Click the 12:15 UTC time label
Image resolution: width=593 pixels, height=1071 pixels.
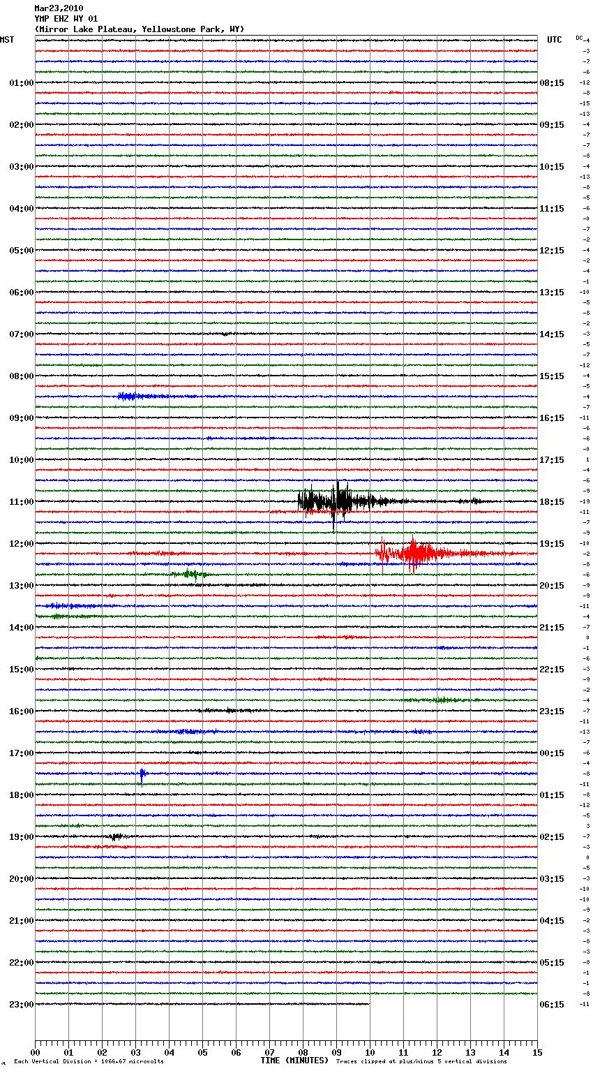pos(552,251)
